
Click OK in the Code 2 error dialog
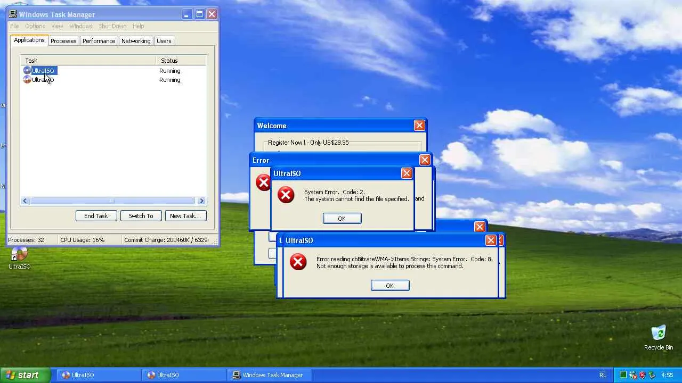(342, 219)
